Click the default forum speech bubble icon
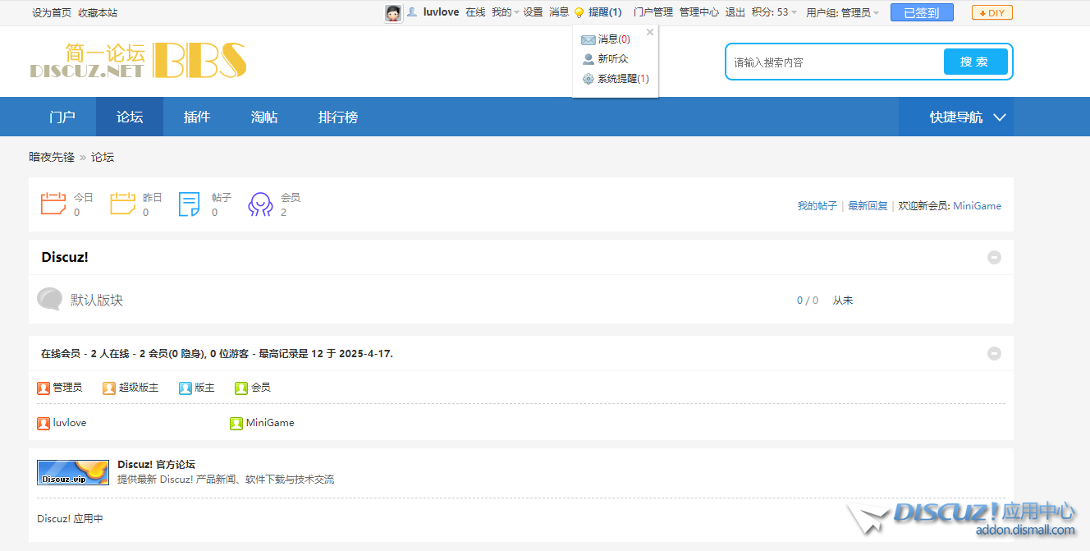The height and width of the screenshot is (551, 1090). [49, 300]
